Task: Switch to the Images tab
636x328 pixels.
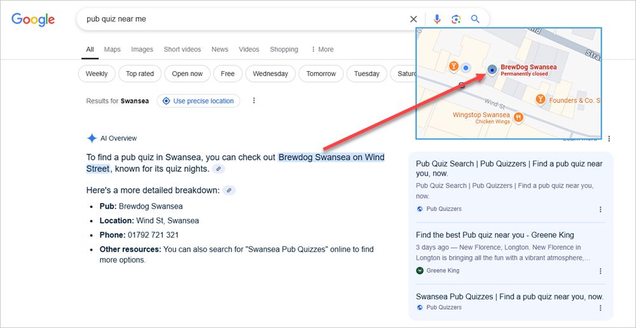Action: (142, 49)
